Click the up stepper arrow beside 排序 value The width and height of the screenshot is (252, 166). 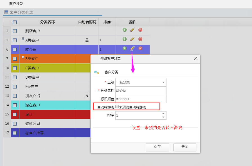click(163, 114)
